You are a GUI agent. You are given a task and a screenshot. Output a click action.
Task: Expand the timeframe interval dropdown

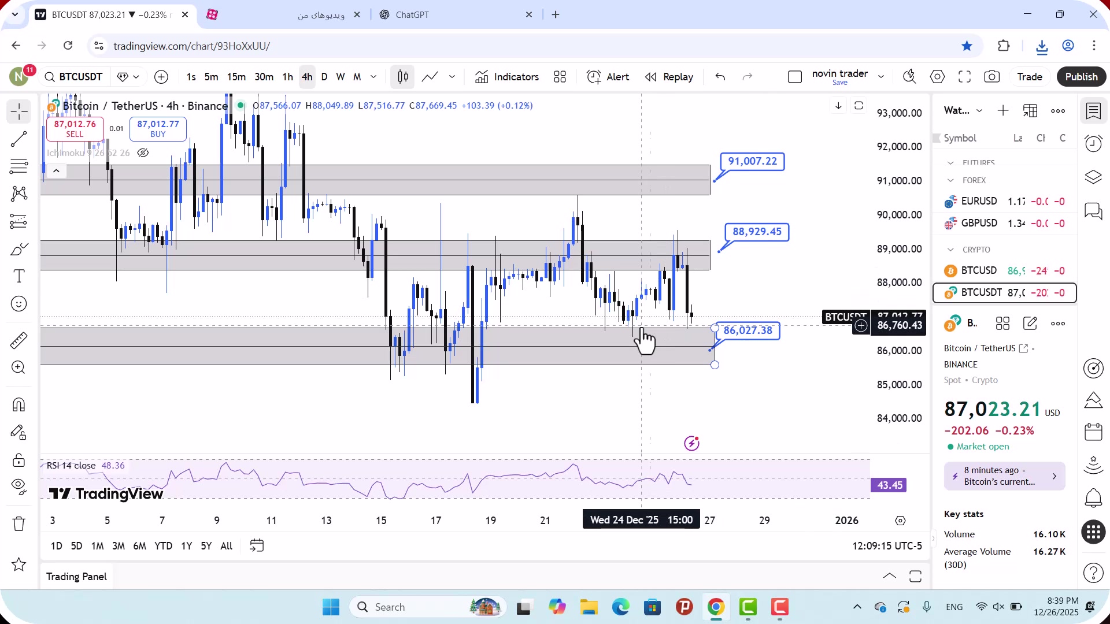(373, 77)
